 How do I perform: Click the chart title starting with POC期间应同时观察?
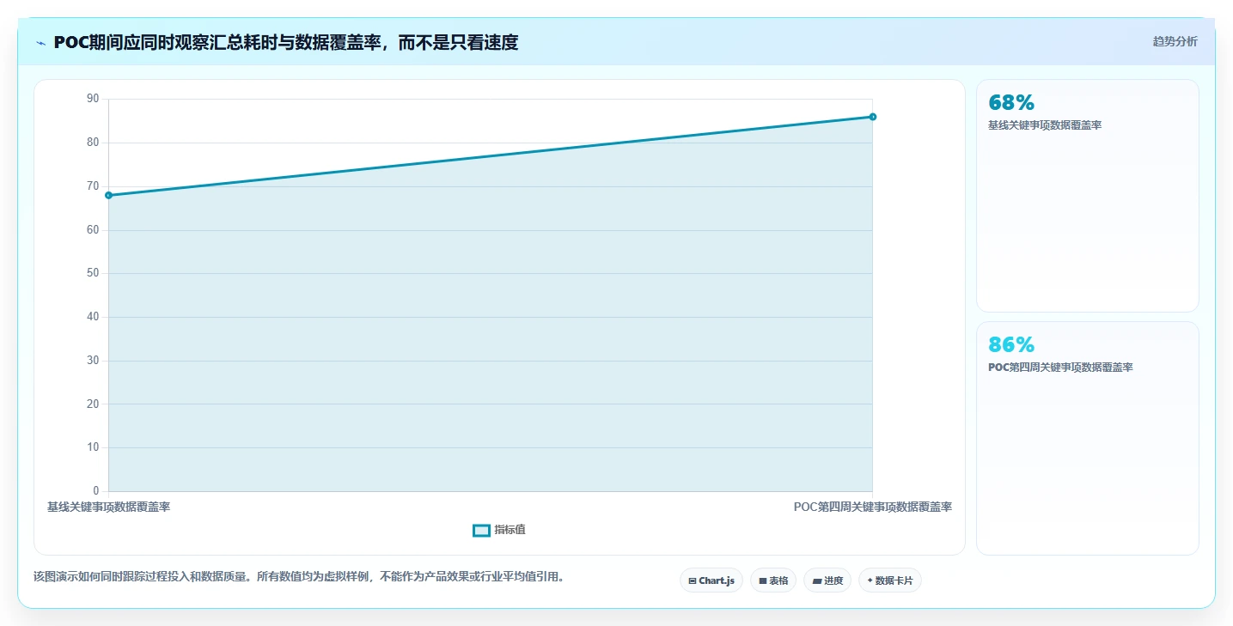point(286,43)
